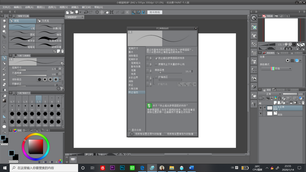Toggle '防止超出参照图层的线条' checkbox

pos(156,58)
